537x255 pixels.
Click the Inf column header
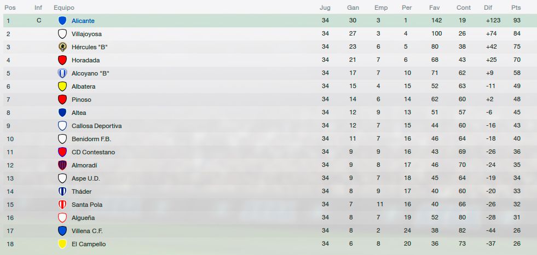pos(38,8)
